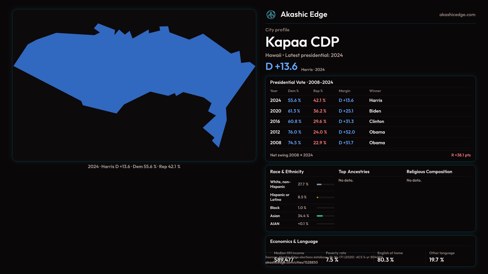The height and width of the screenshot is (274, 488).
Task: Click the Winner column header
Action: click(x=375, y=91)
